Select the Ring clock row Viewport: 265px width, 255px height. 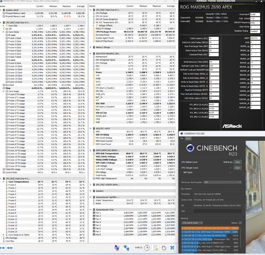pos(43,88)
